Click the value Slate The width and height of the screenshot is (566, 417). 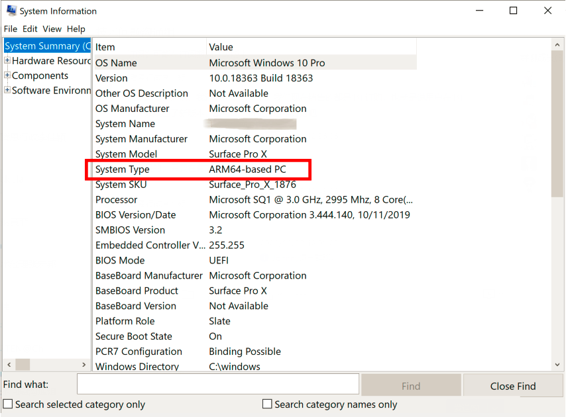[x=219, y=321]
